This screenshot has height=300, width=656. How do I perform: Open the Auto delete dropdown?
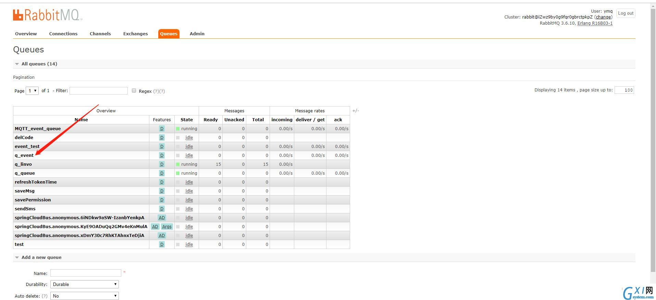(x=85, y=296)
